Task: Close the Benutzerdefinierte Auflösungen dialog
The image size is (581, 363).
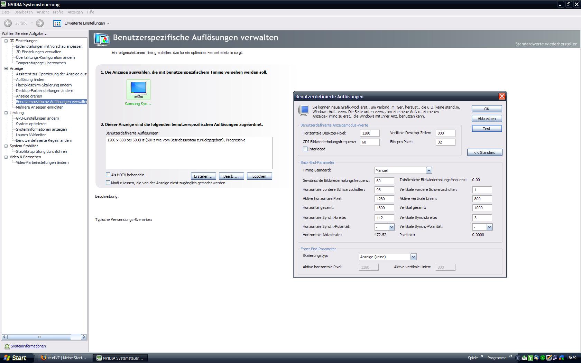Action: tap(502, 96)
